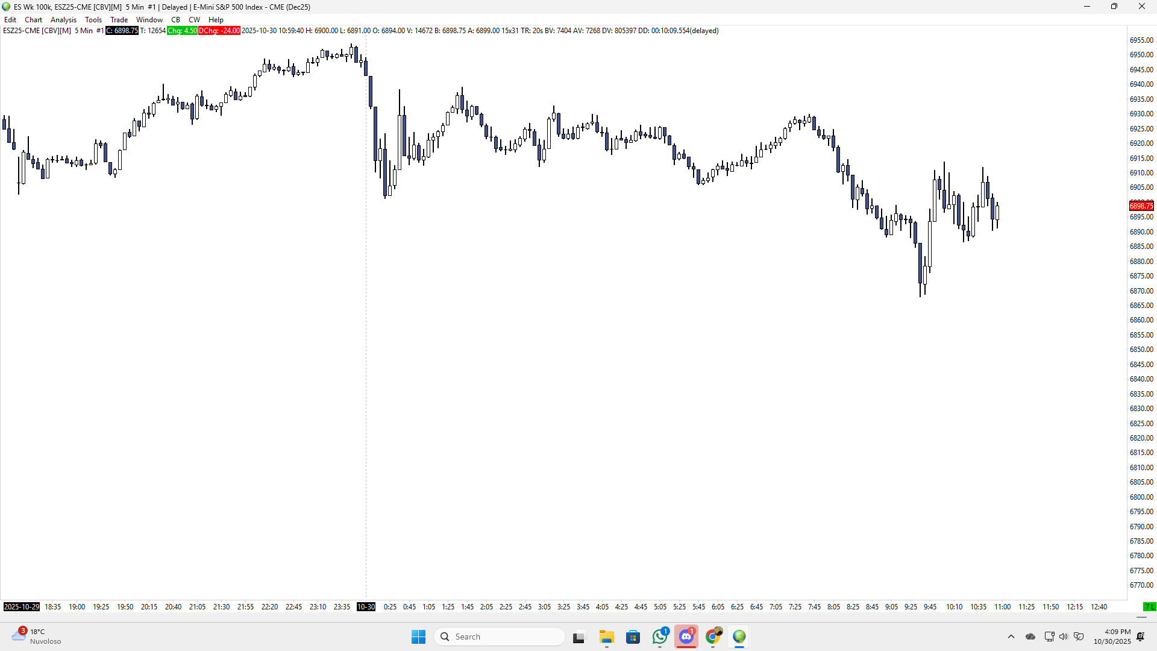Open Microsoft Store taskbar icon

coord(633,637)
